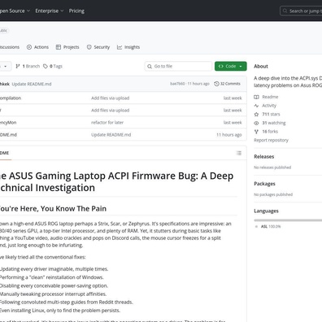View the 711 stars link
The image size is (322, 322).
point(271,114)
